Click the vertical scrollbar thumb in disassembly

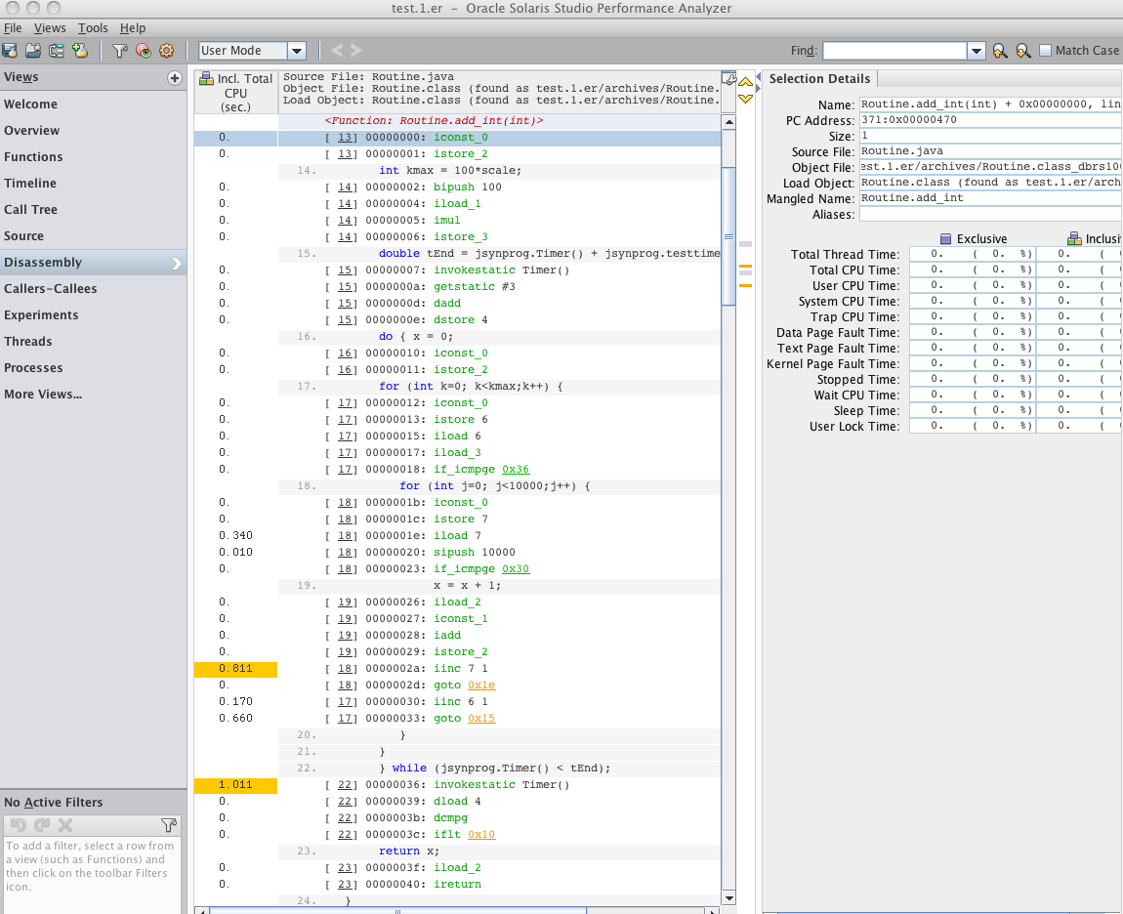click(x=728, y=236)
